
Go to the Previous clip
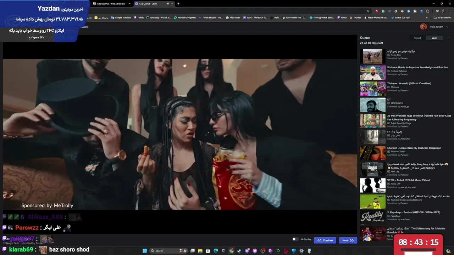(x=325, y=240)
